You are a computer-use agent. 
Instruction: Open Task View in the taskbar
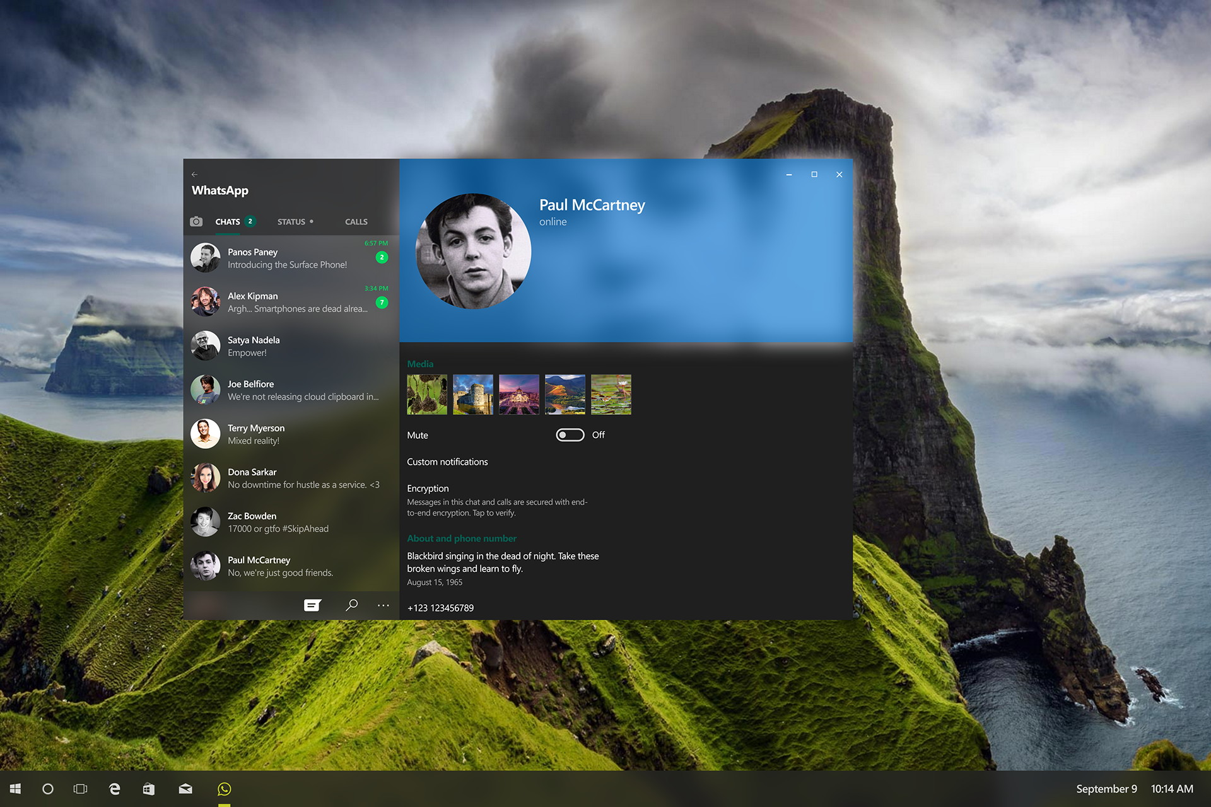pos(81,789)
